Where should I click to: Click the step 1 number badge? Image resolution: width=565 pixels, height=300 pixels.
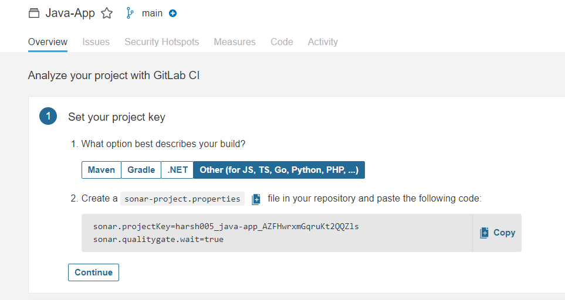tap(48, 116)
